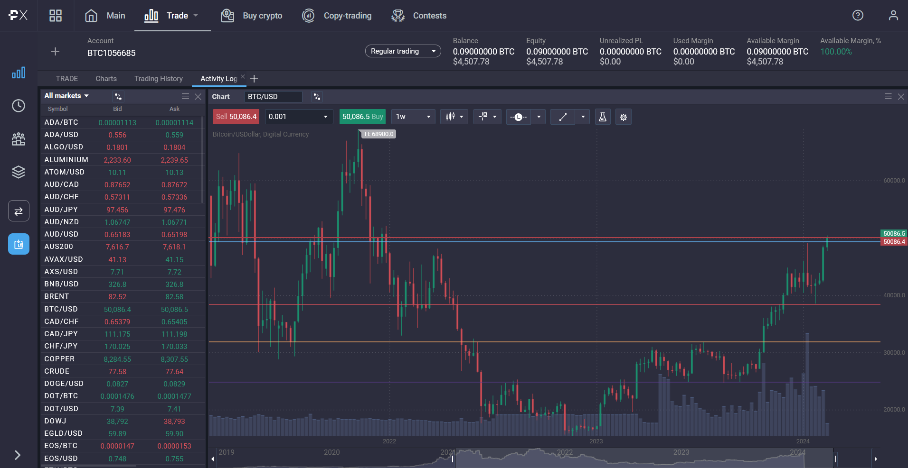Switch to Trading History tab
The height and width of the screenshot is (468, 908).
coord(159,79)
